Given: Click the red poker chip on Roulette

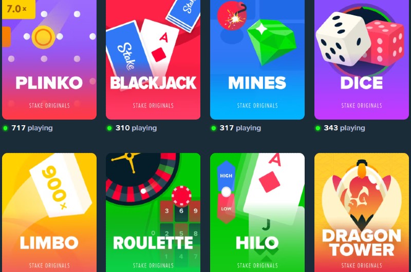Looking at the screenshot, I should coord(181,196).
